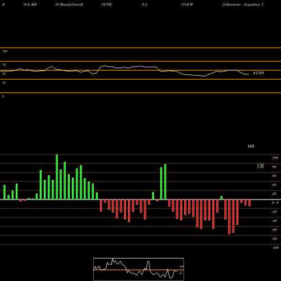Click the end of the RSI line
The height and width of the screenshot is (281, 281).
pos(248,74)
